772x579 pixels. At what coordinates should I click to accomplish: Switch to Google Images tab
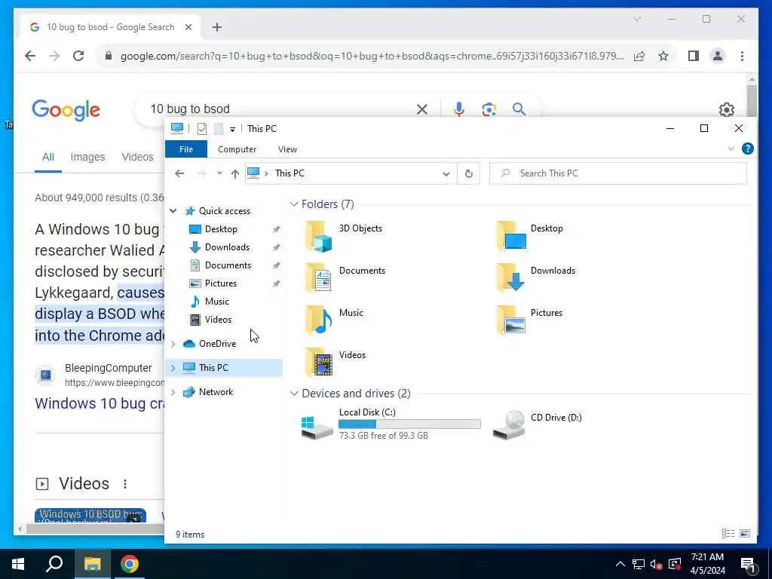click(87, 157)
